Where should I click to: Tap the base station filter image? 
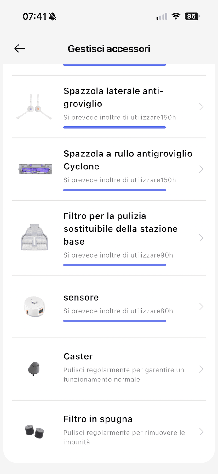tap(34, 237)
